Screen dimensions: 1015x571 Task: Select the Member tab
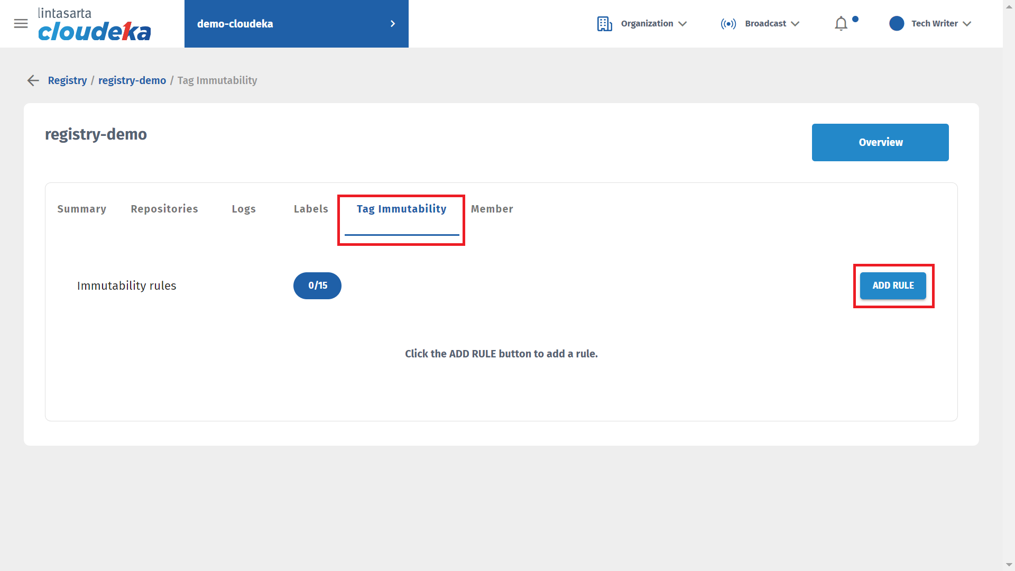[x=492, y=209]
